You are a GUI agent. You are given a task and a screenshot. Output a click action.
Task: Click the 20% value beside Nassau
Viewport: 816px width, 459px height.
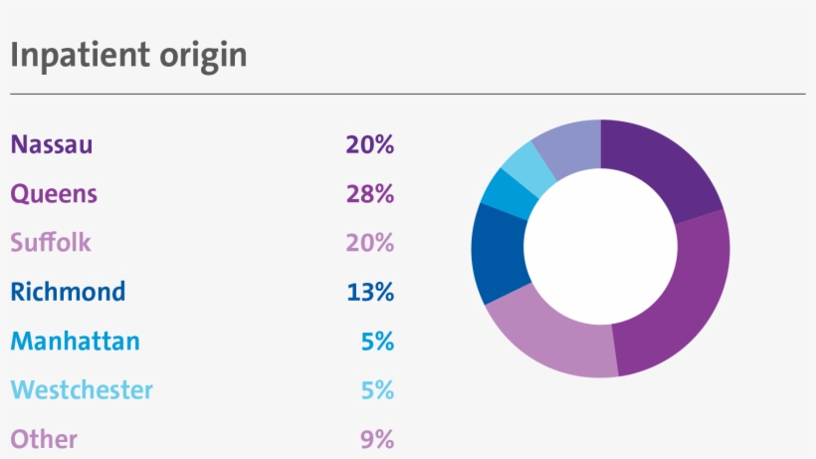pos(370,145)
